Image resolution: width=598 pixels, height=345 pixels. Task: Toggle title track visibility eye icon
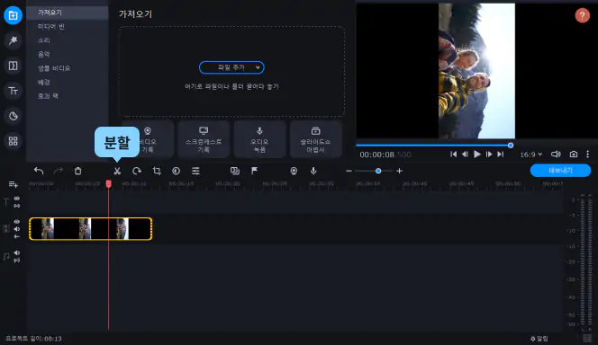coord(17,199)
